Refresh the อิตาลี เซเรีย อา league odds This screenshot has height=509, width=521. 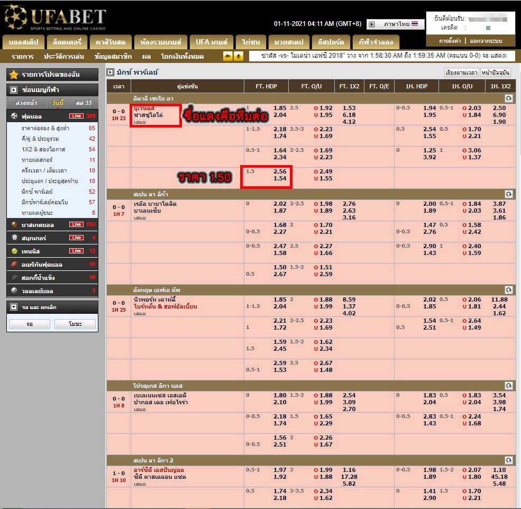pos(508,98)
